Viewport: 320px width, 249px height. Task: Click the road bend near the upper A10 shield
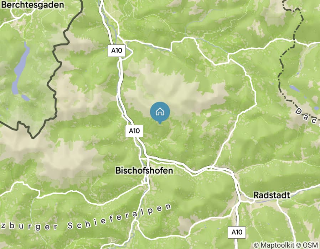coord(132,53)
